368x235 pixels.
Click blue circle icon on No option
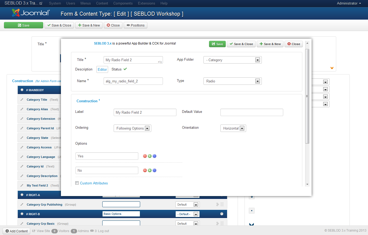(154, 170)
